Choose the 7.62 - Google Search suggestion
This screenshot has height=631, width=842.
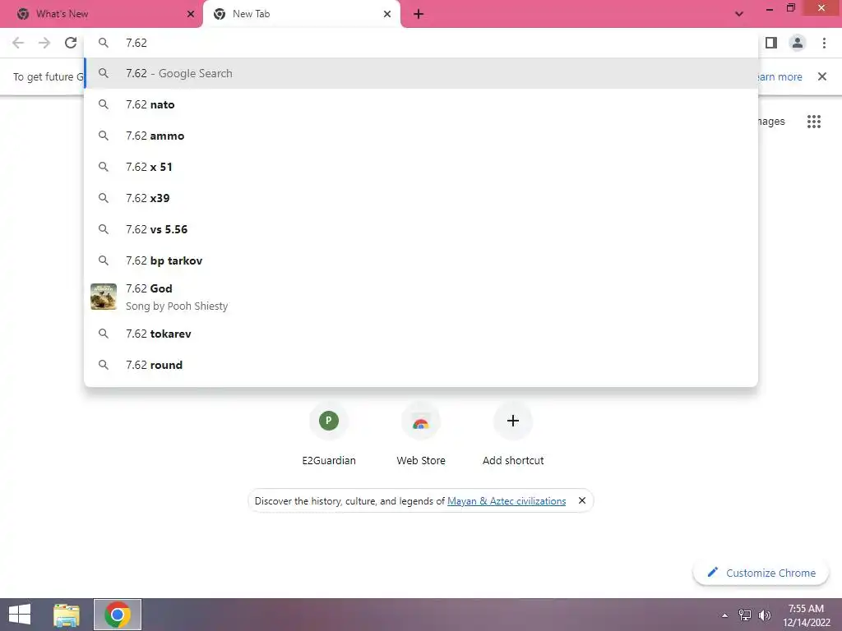coord(421,73)
